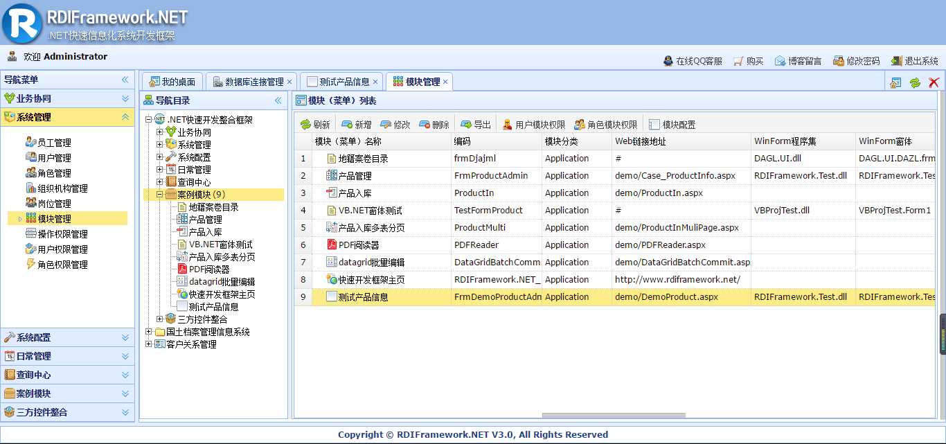
Task: Click 修改密码 change password
Action: [856, 61]
